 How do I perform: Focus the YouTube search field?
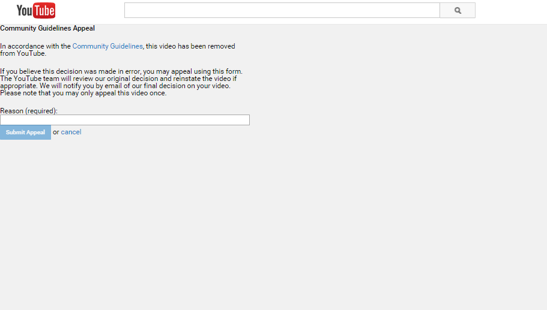(x=282, y=10)
